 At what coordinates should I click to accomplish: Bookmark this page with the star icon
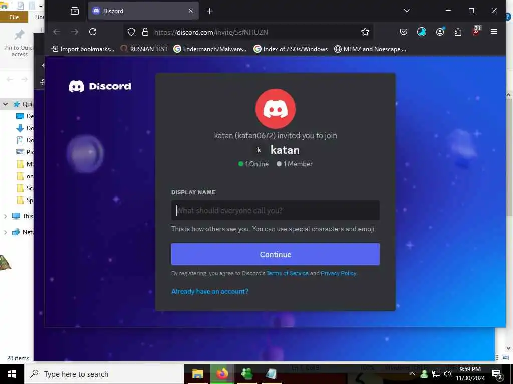click(x=365, y=32)
